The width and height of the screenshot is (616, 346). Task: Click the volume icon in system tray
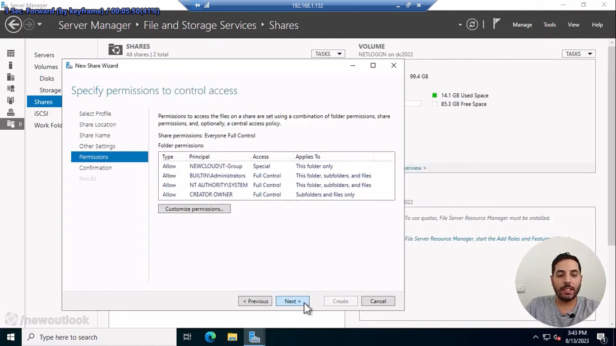(557, 337)
